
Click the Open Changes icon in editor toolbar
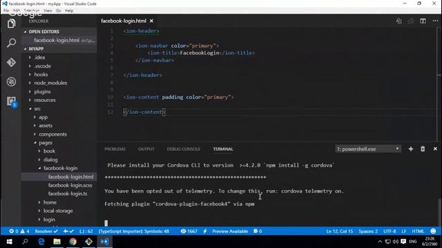[x=398, y=21]
